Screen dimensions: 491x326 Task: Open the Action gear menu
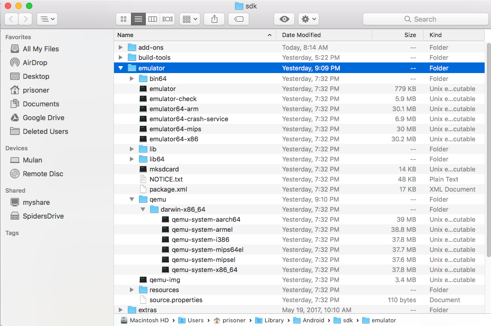(x=309, y=19)
